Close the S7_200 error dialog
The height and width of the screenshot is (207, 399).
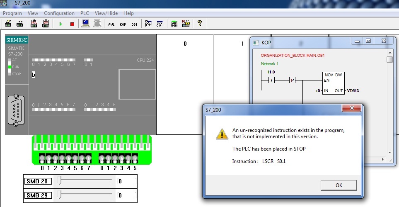coord(351,108)
